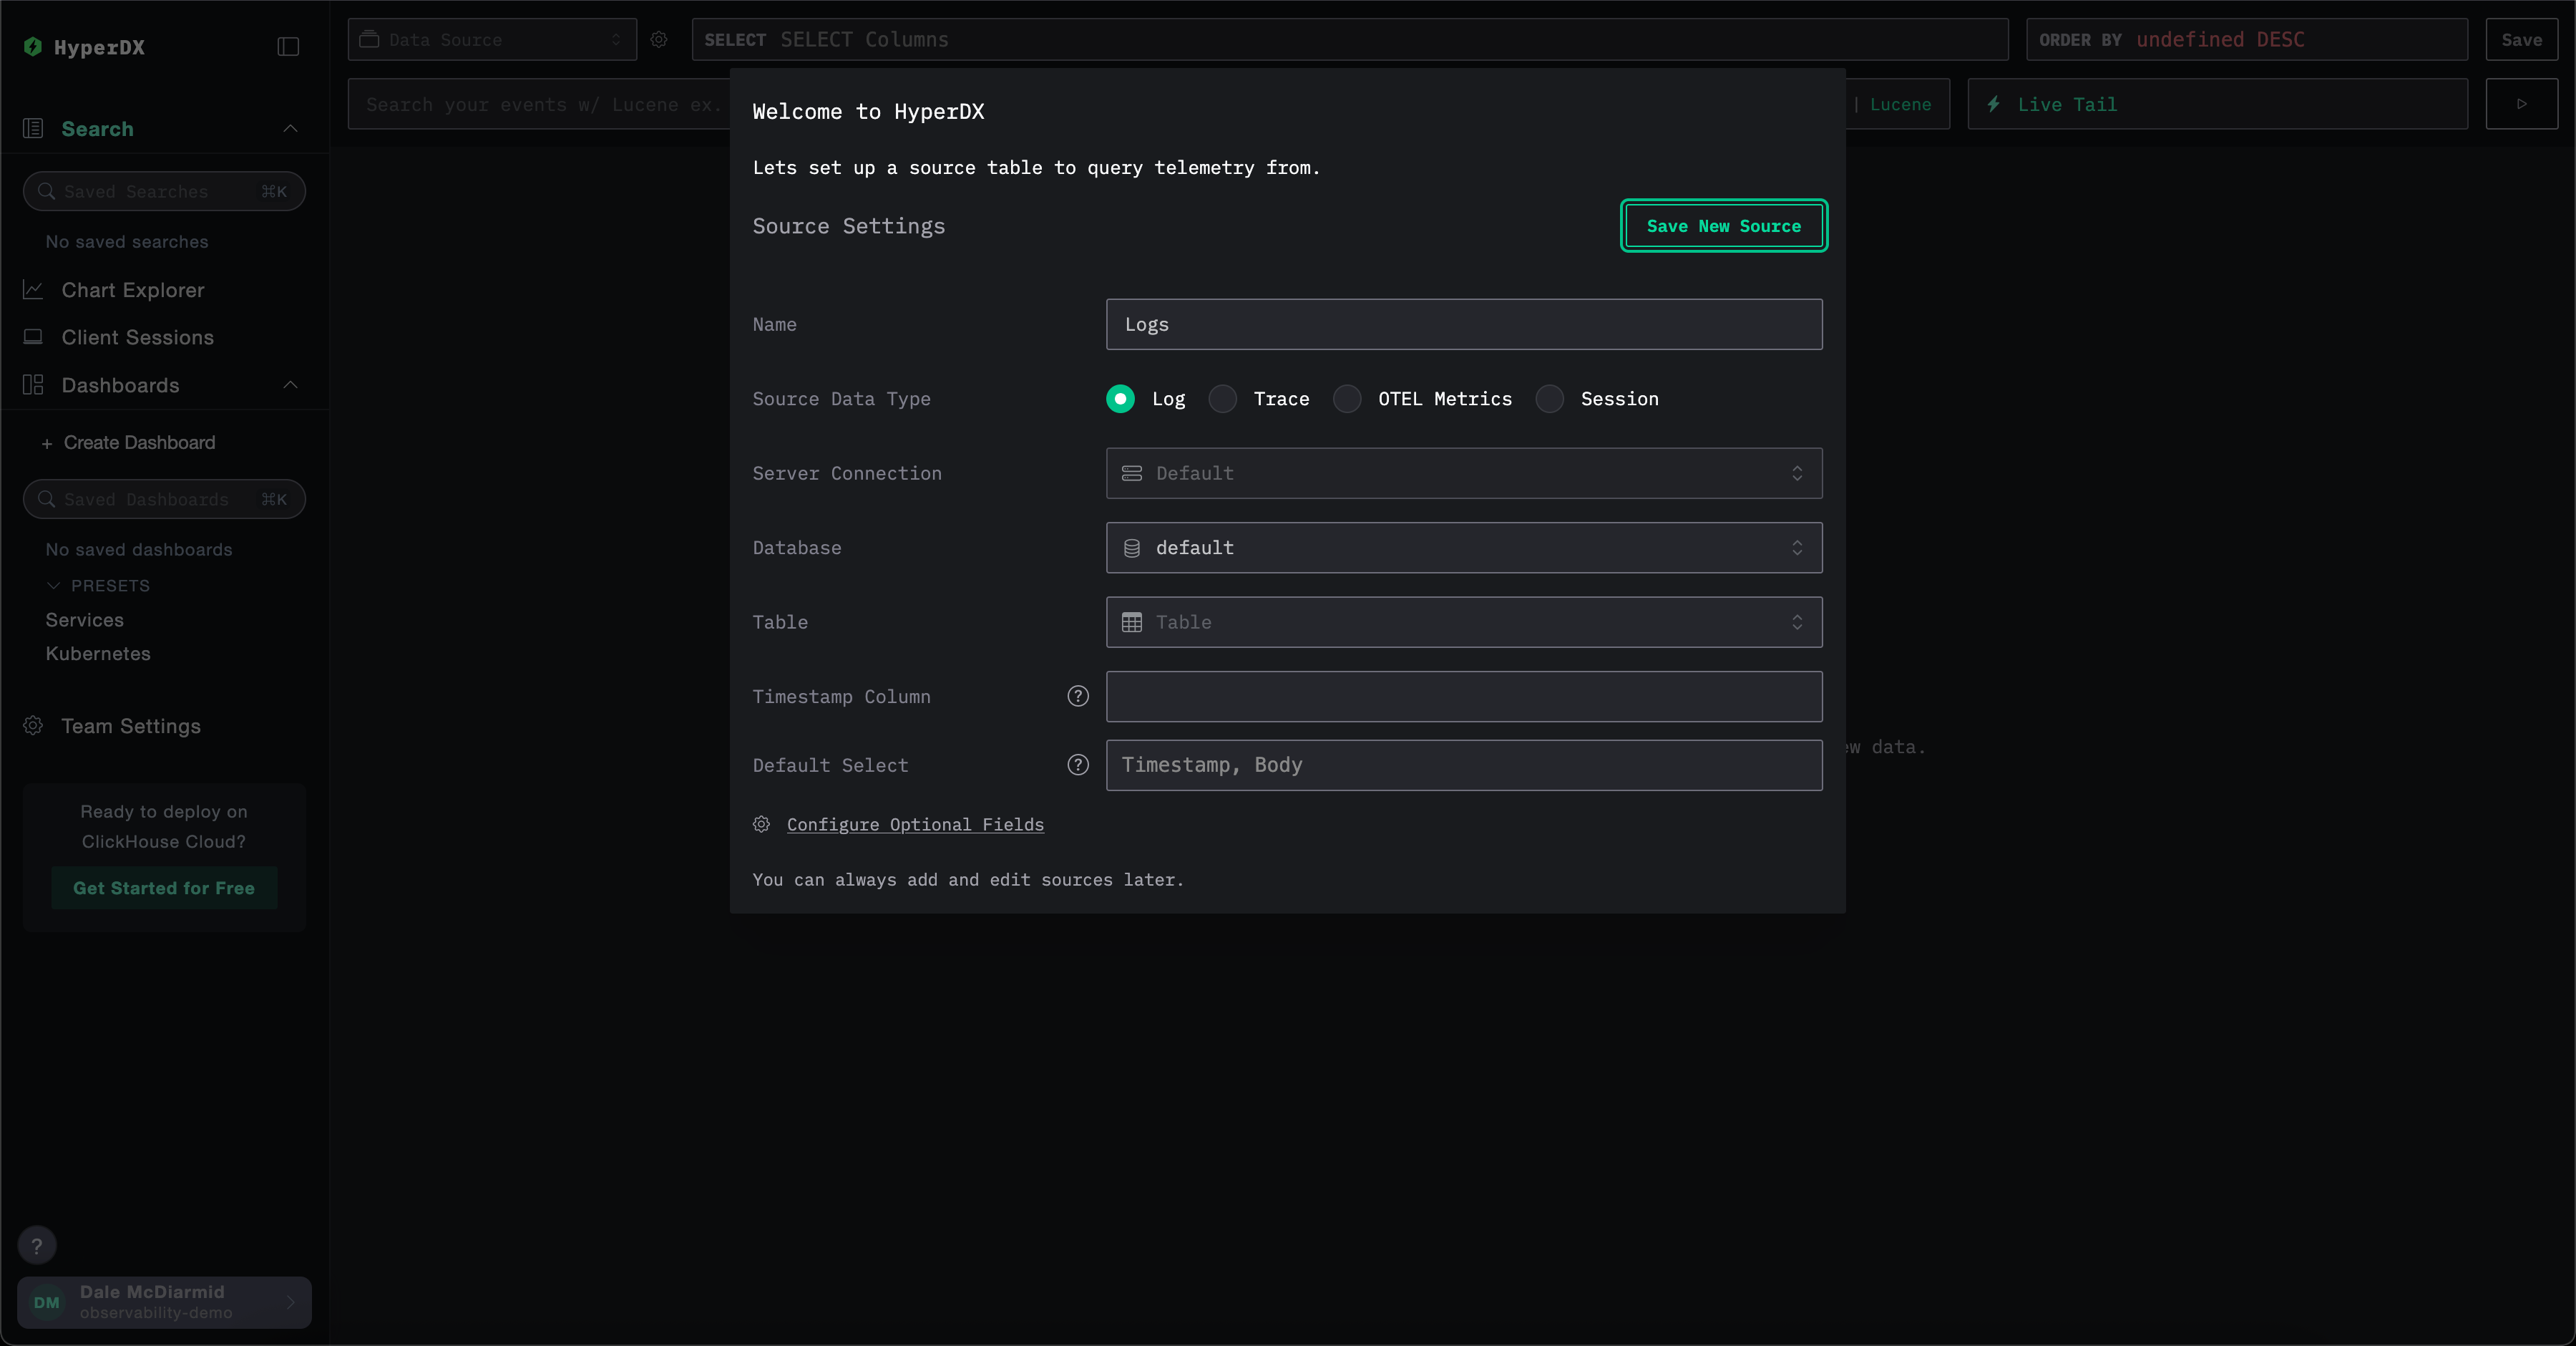Open the Table selection dropdown

pyautogui.click(x=1463, y=621)
